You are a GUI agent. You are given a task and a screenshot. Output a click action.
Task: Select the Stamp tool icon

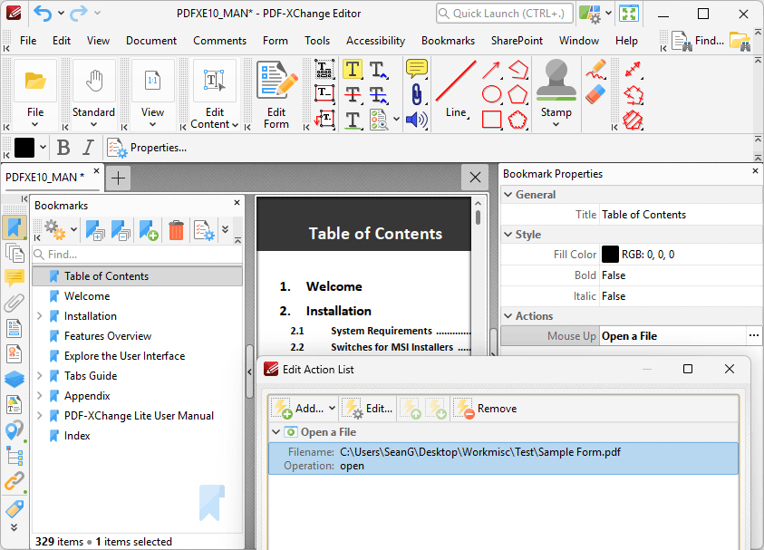[x=556, y=81]
